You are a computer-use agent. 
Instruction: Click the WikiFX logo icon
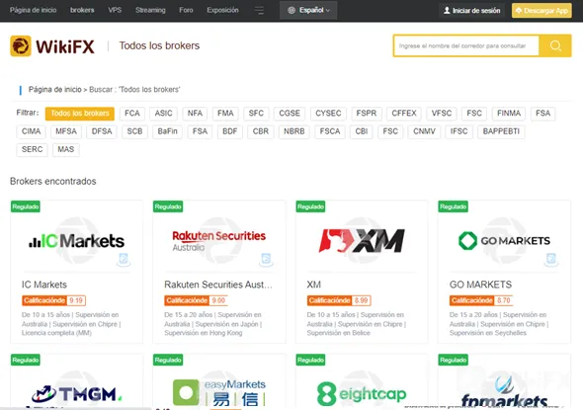(21, 46)
